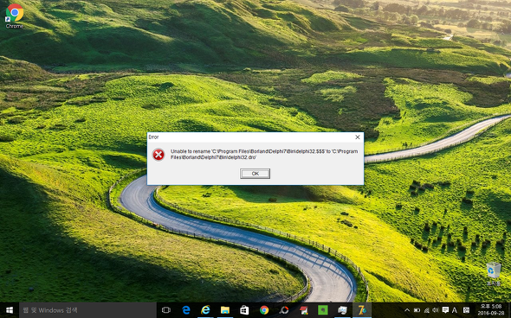Viewport: 511px width, 318px height.
Task: Open the green square app on taskbar
Action: (x=323, y=310)
